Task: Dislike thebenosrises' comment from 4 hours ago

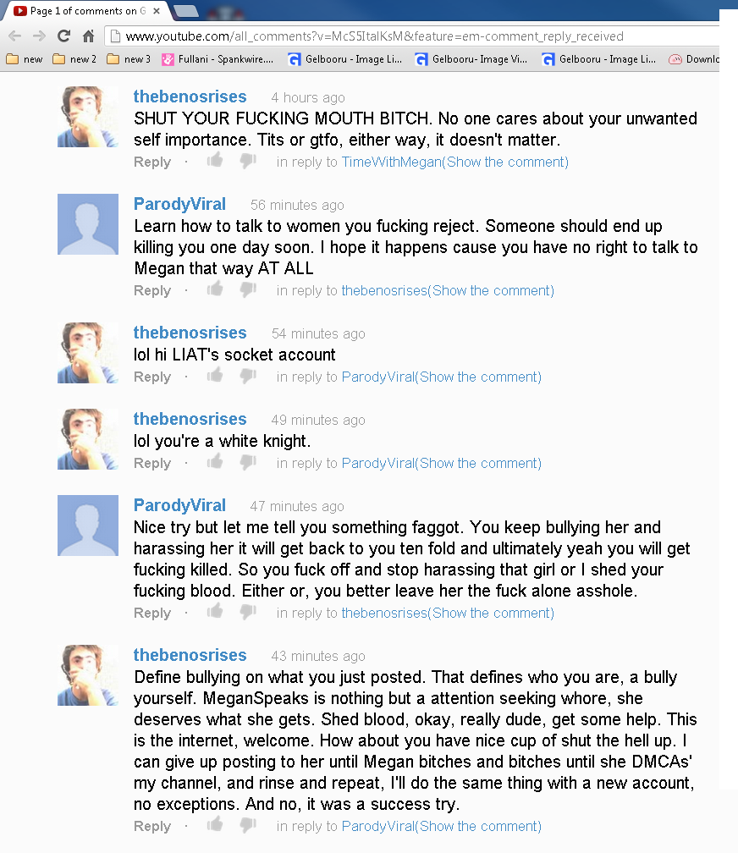Action: click(247, 161)
